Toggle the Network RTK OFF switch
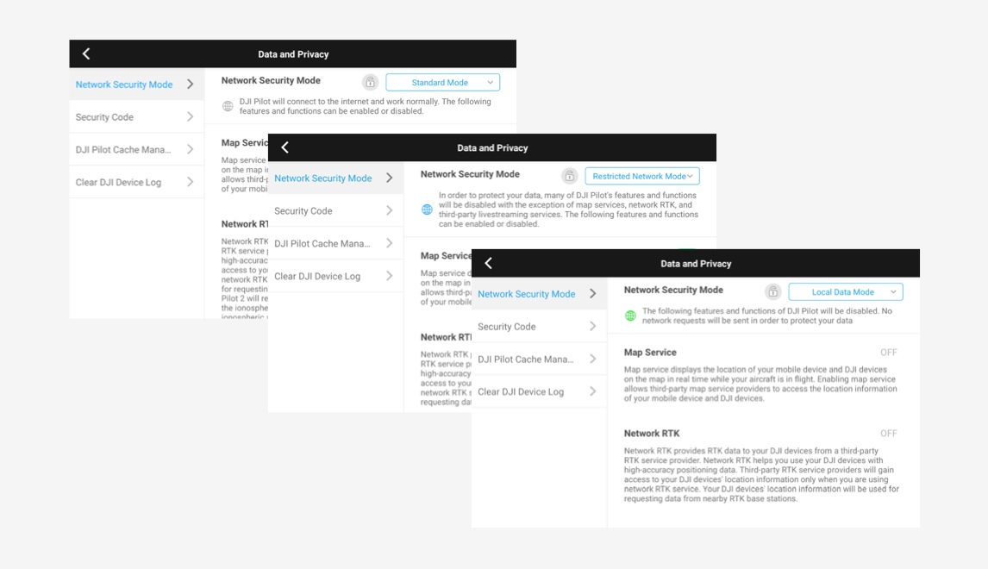988x569 pixels. click(888, 434)
